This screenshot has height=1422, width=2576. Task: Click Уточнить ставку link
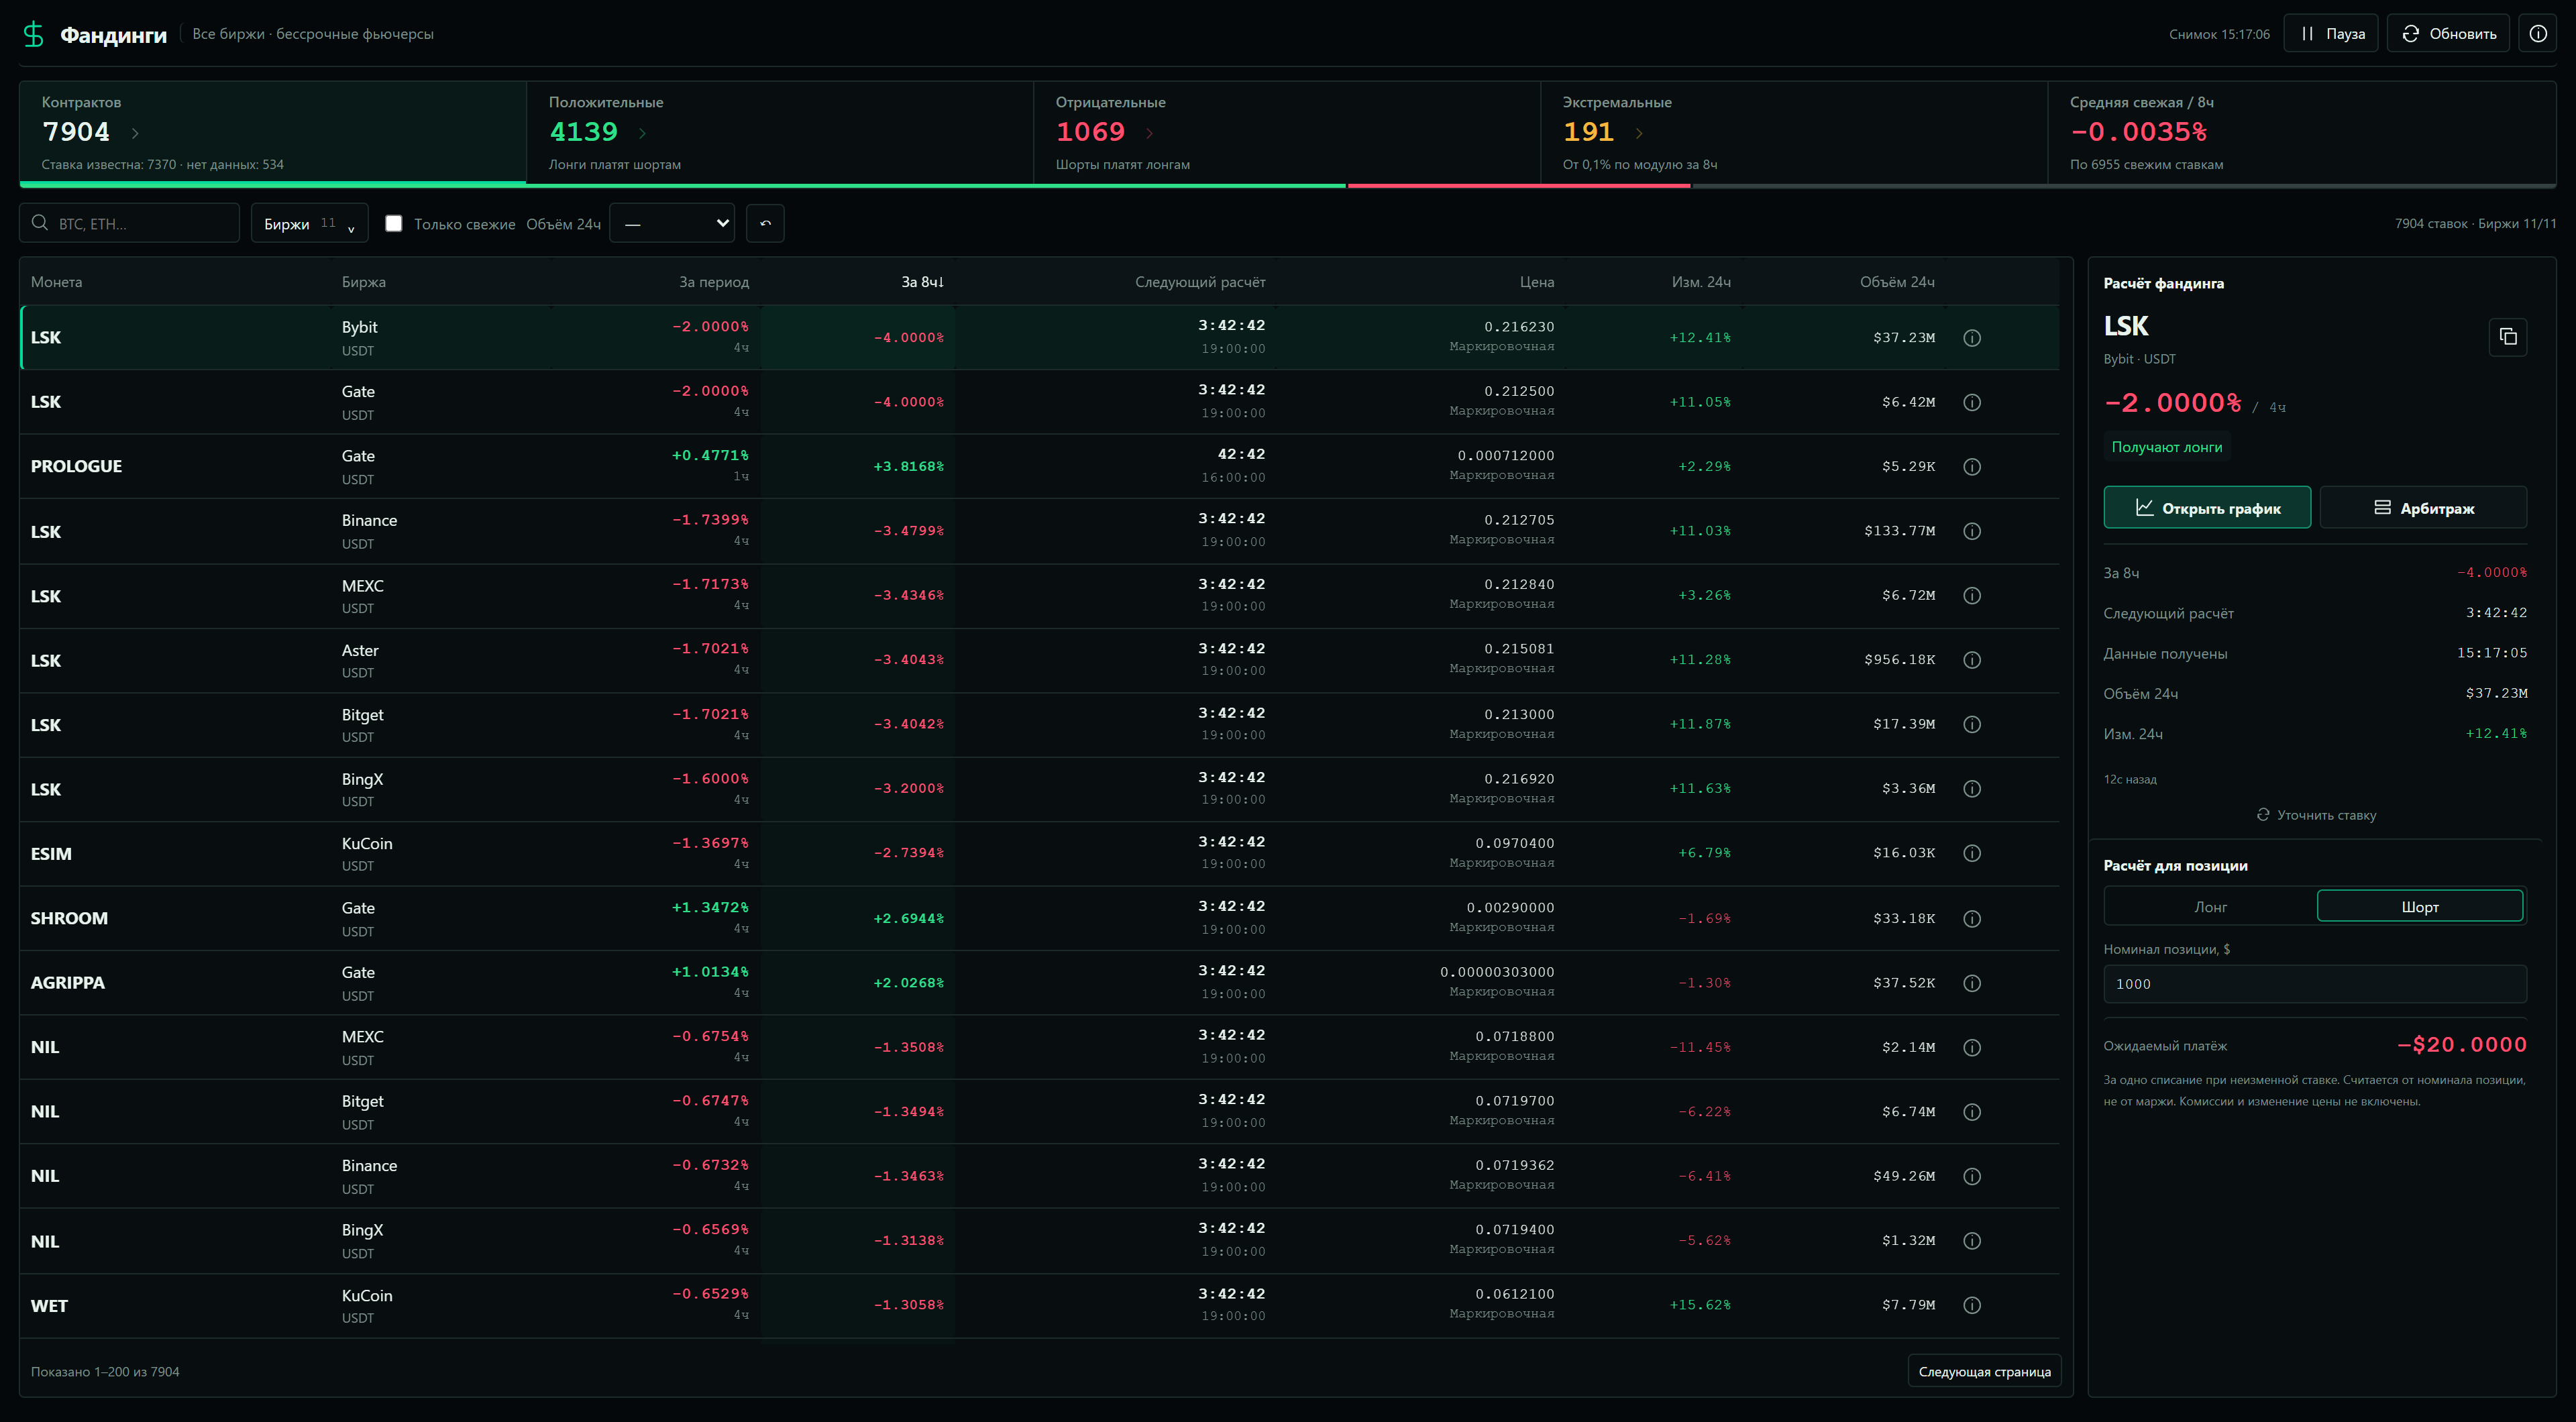(x=2316, y=815)
